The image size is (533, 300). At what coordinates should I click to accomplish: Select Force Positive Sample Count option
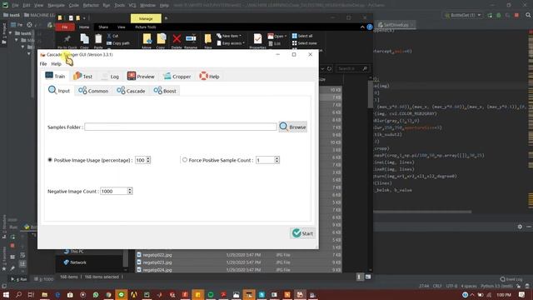click(185, 160)
